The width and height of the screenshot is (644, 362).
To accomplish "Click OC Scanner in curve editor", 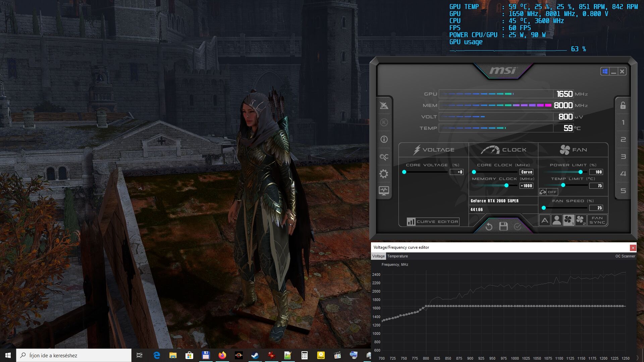I will (x=625, y=256).
